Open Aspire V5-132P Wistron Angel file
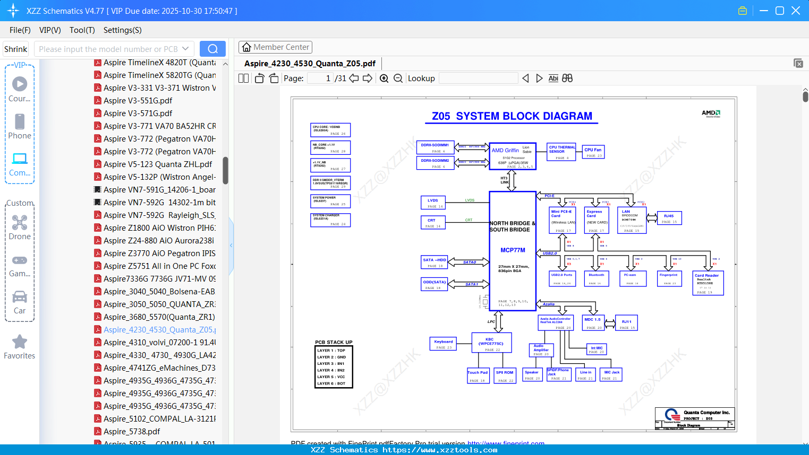 (155, 177)
